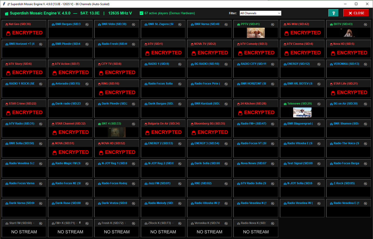Click NO STREAM on the ZRock K card
The width and height of the screenshot is (373, 239).
163,232
